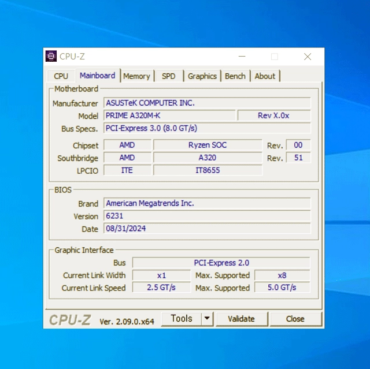Click the ITE LPCIO vendor field
370x369 pixels.
click(x=127, y=170)
